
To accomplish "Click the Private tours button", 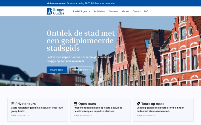I will pyautogui.click(x=57, y=70).
